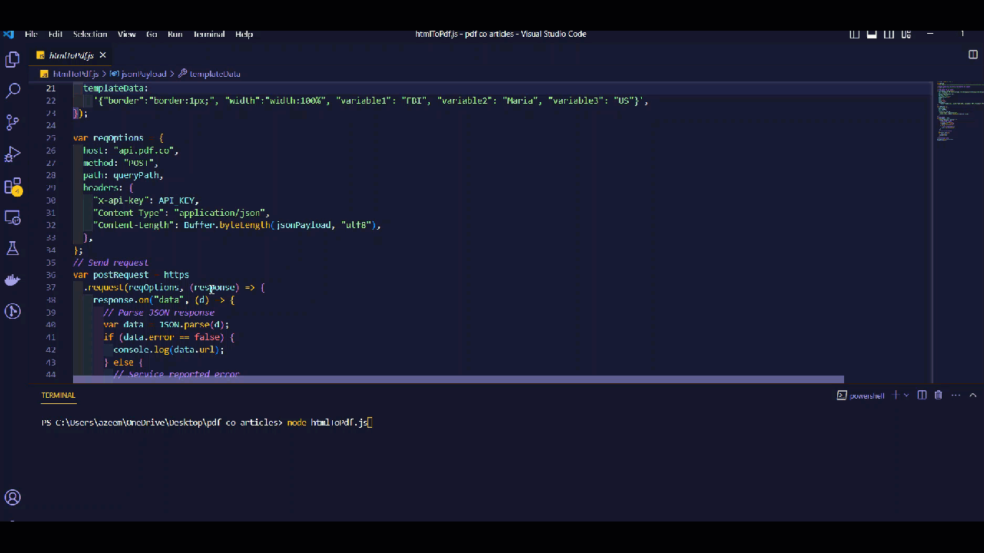Open the Edit menu
984x553 pixels.
[55, 34]
